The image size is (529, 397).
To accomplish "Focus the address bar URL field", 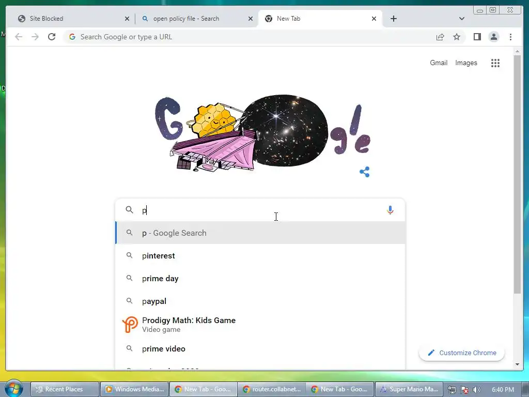I will pyautogui.click(x=250, y=37).
